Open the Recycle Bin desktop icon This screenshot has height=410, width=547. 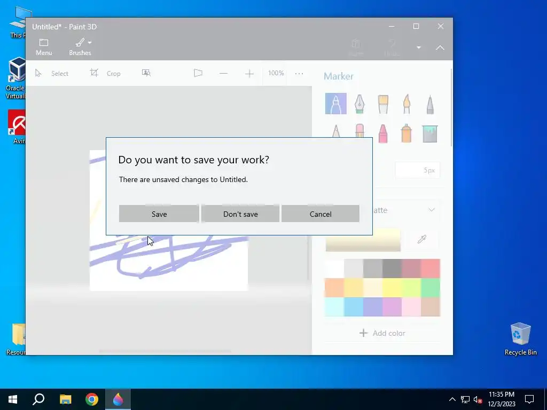(520, 339)
